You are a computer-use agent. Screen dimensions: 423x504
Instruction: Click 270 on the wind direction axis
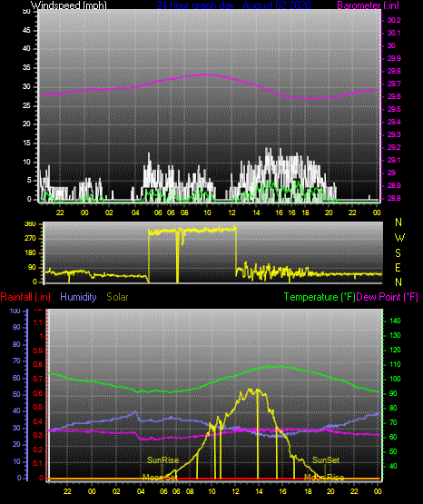(30, 239)
